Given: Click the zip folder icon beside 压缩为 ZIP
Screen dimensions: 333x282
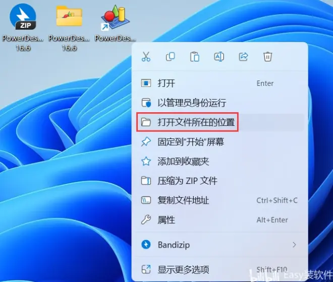Looking at the screenshot, I should pyautogui.click(x=146, y=181).
